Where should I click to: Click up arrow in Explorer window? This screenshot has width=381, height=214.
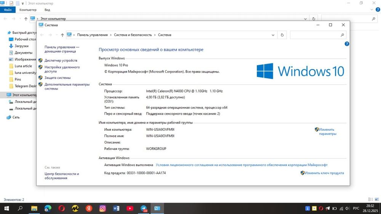click(x=26, y=19)
